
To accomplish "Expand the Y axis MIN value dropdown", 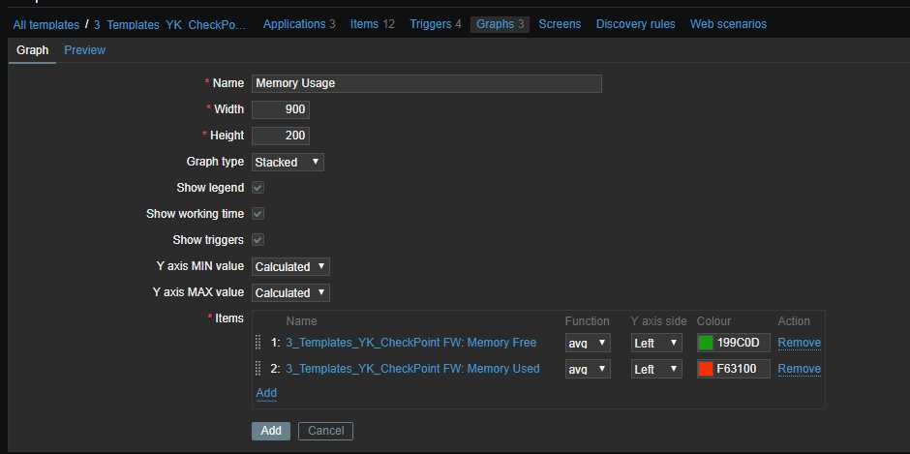I will [x=290, y=266].
